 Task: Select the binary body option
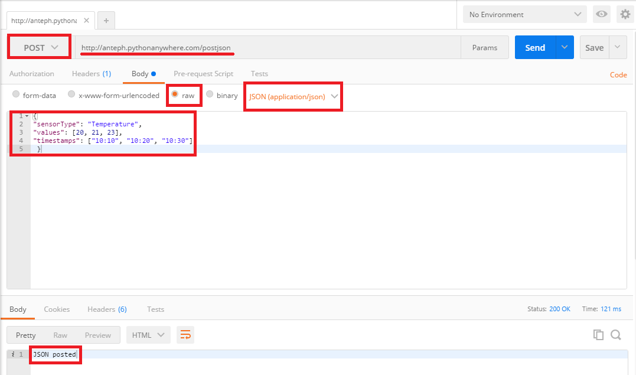coord(210,94)
